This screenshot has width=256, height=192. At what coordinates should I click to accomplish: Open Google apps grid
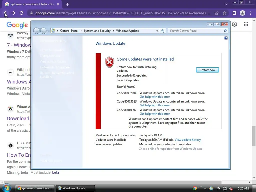246,24
